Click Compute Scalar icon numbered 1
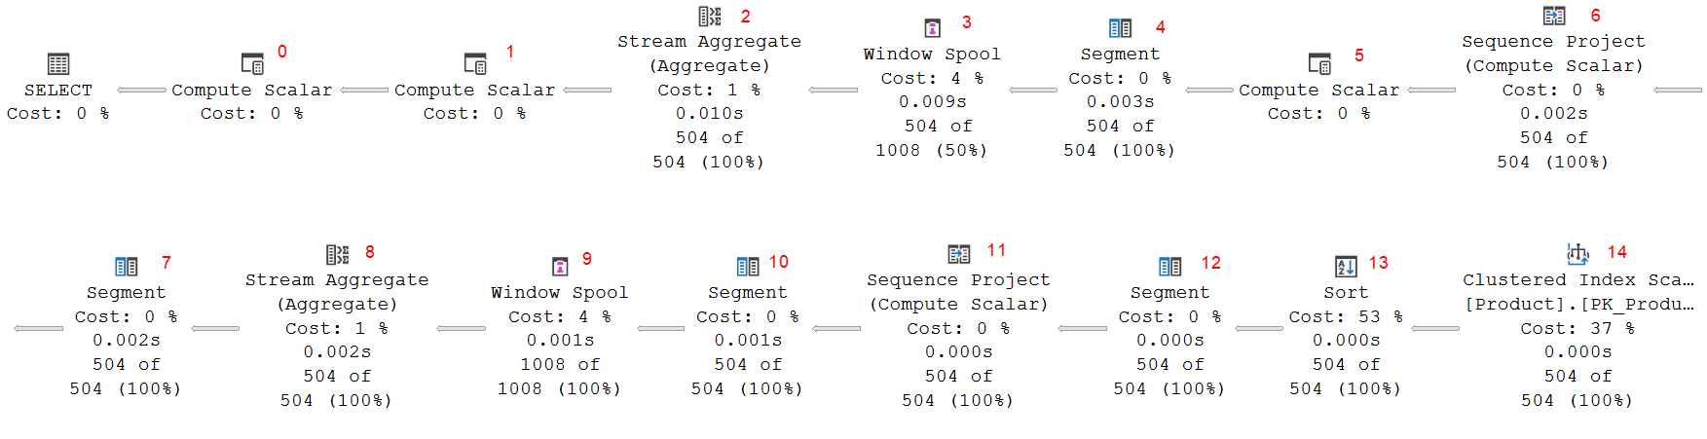The width and height of the screenshot is (1707, 439). (x=475, y=64)
